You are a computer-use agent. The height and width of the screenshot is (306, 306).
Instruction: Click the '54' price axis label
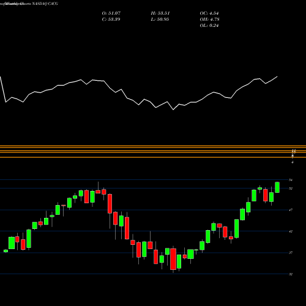(291, 180)
